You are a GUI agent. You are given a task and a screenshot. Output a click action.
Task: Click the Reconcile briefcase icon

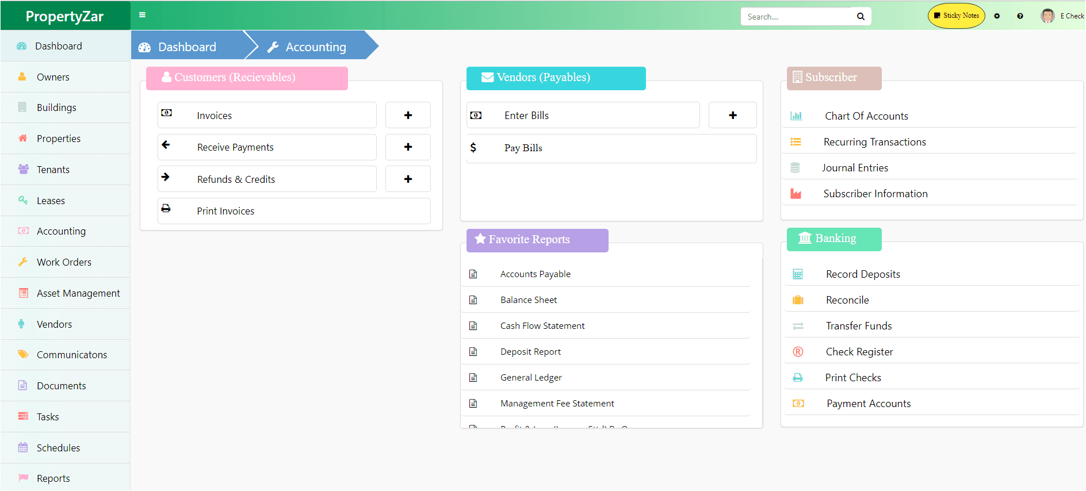coord(798,300)
